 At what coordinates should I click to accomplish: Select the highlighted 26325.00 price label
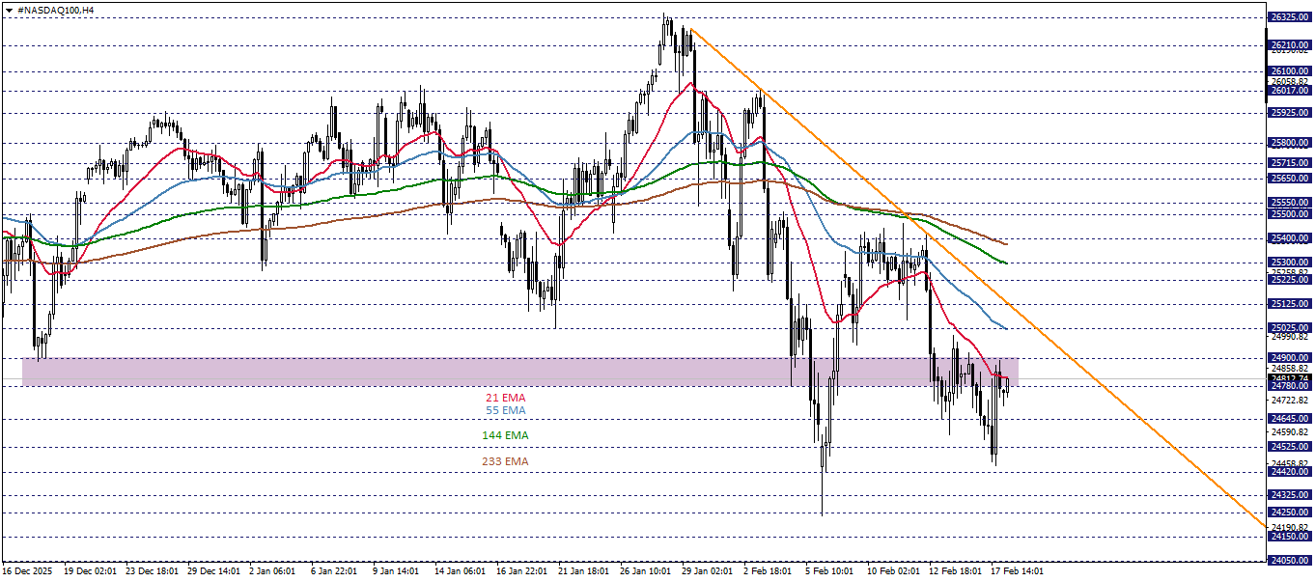coord(1289,16)
